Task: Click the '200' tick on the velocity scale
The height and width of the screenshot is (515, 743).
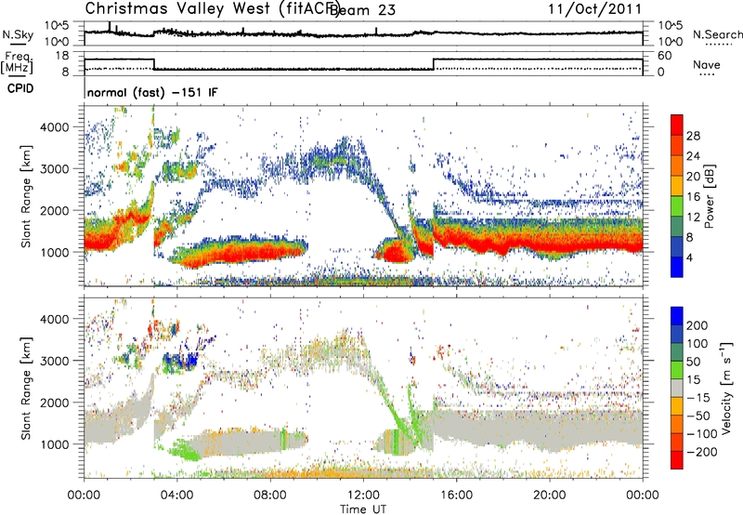Action: (x=697, y=325)
